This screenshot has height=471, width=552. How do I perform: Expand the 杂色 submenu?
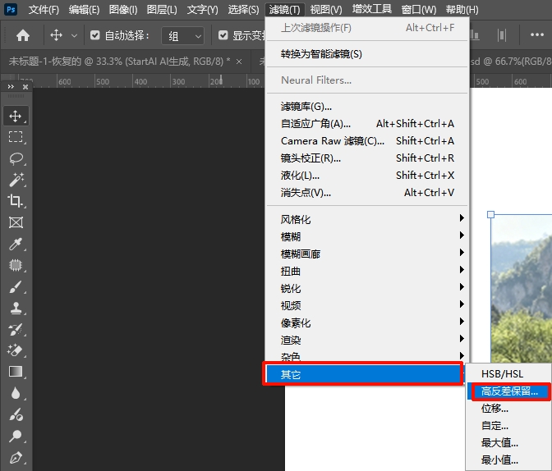[366, 356]
